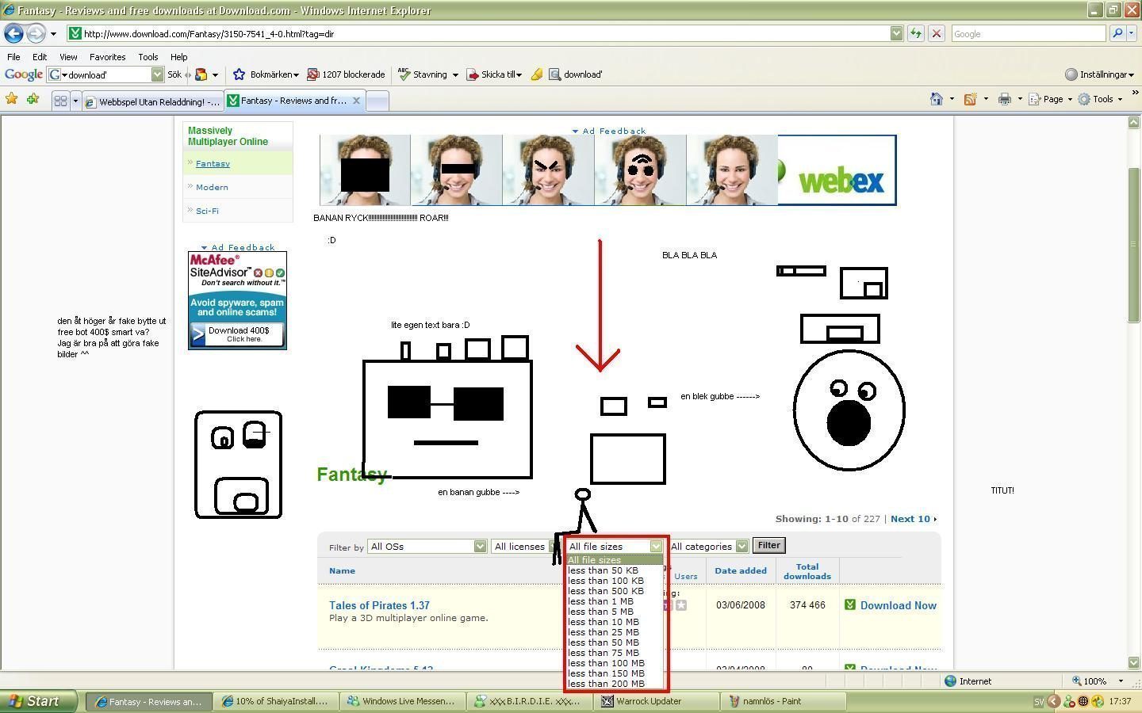Click Sök button in Google toolbar

174,74
